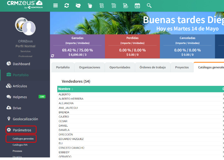Refresh the Ganadas stats with the small sync icon
The width and height of the screenshot is (224, 160).
click(x=52, y=56)
